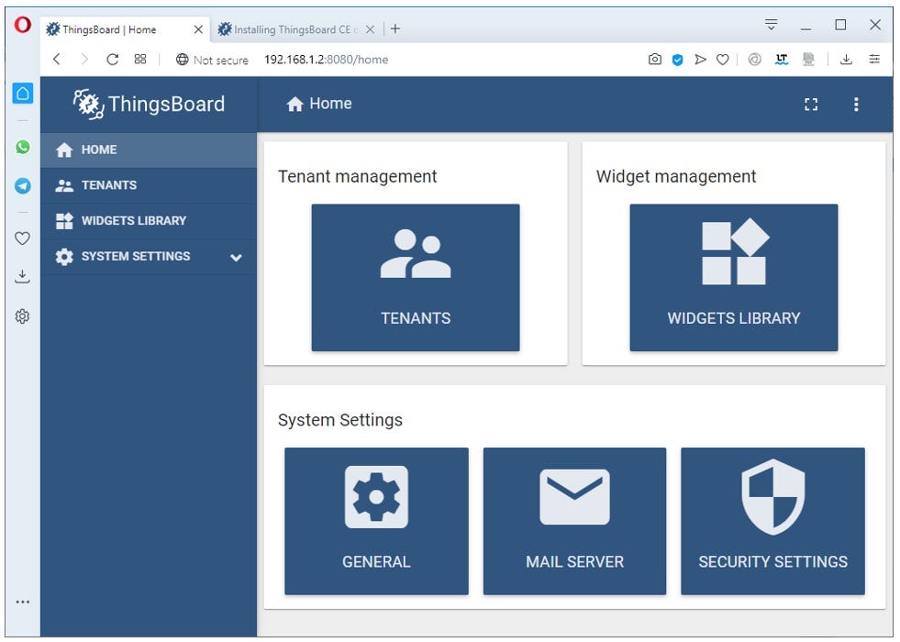The height and width of the screenshot is (642, 900).
Task: Open WhatsApp in the Opera sidebar
Action: (22, 148)
